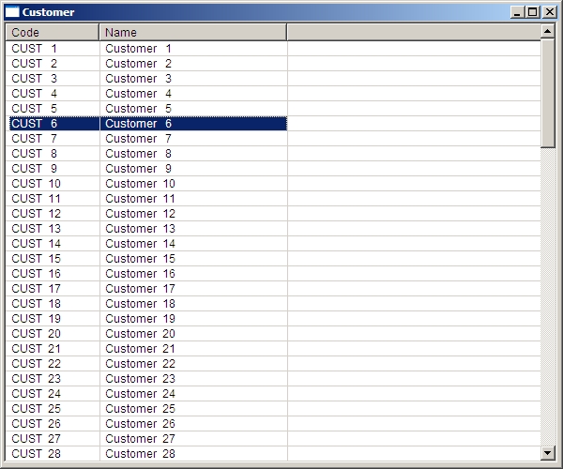The image size is (563, 469).
Task: Select the Customer 19 name cell
Action: [x=193, y=319]
